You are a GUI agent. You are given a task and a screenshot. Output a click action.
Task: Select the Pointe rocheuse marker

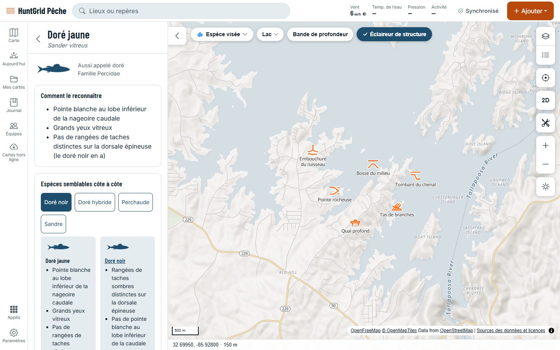coord(334,191)
